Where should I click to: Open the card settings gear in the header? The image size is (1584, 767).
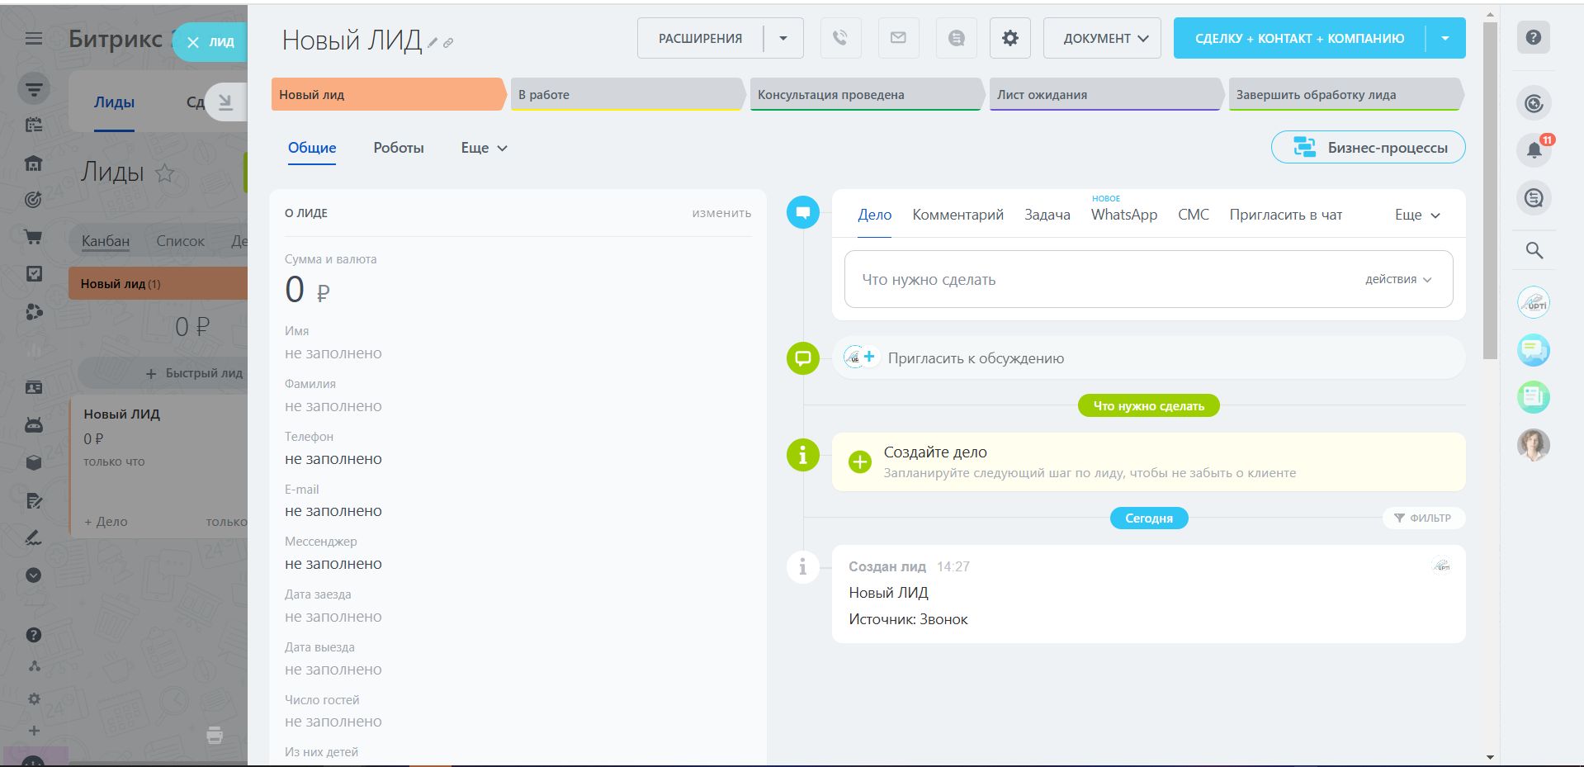click(x=1010, y=38)
